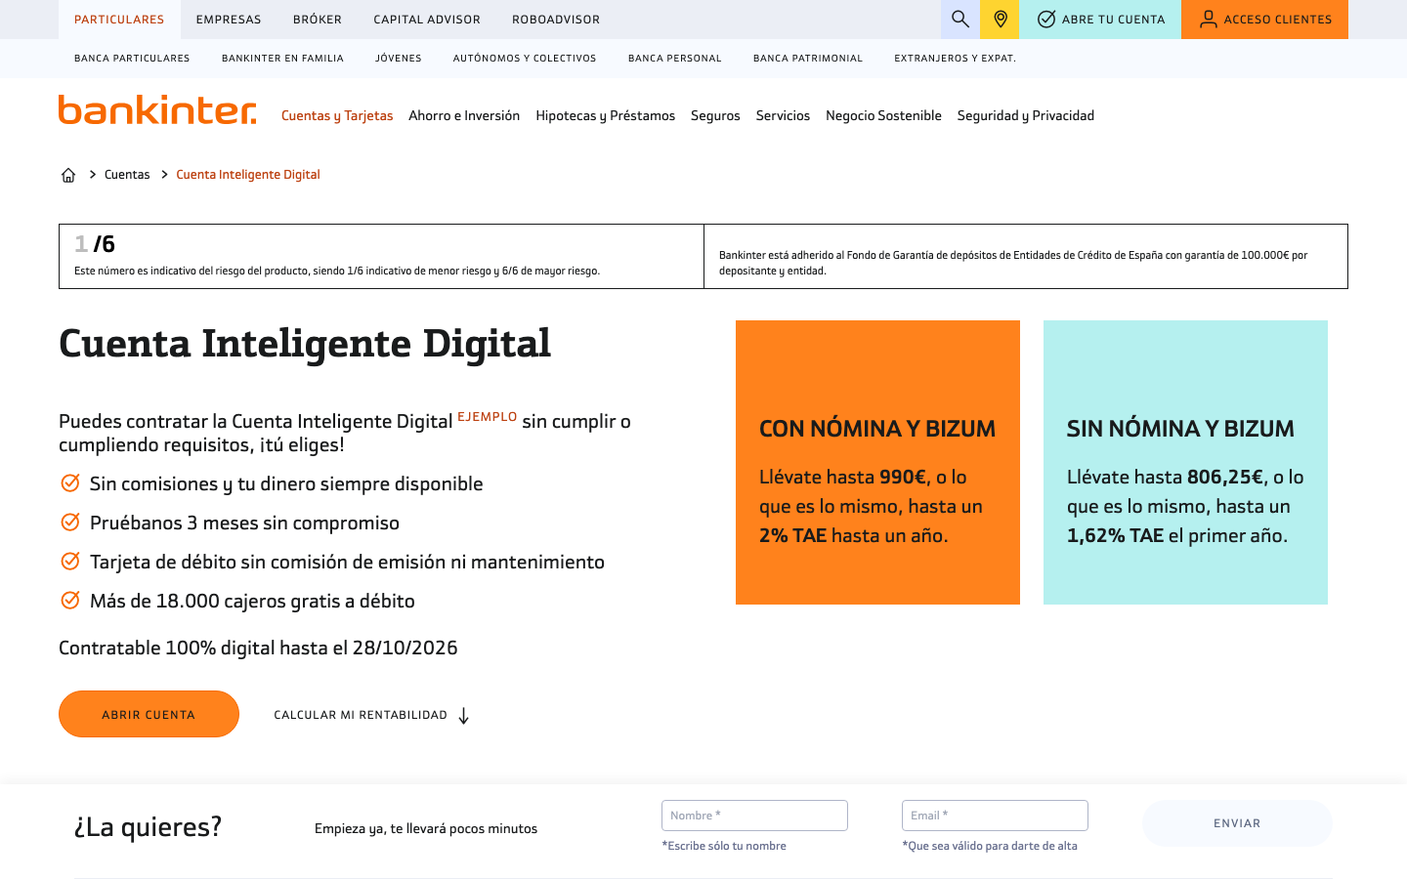Click the orange Con nómina y Bizum card
This screenshot has height=879, width=1407.
click(877, 462)
